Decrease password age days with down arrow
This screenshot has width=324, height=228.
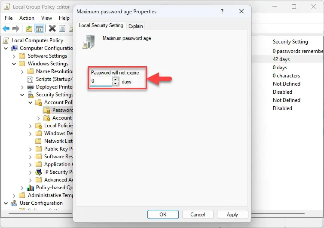(x=115, y=83)
